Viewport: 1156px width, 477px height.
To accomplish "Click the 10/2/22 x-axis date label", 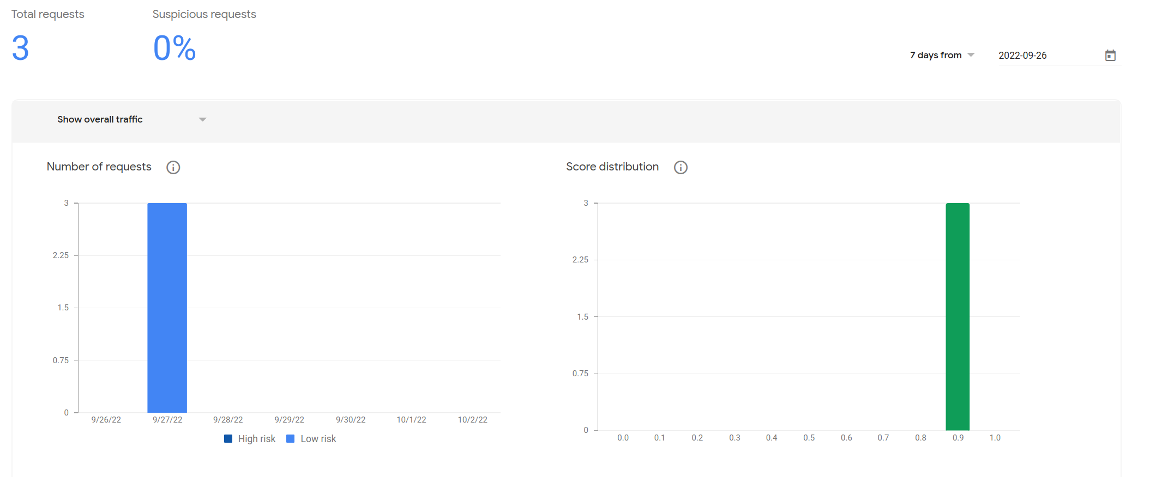I will point(472,420).
